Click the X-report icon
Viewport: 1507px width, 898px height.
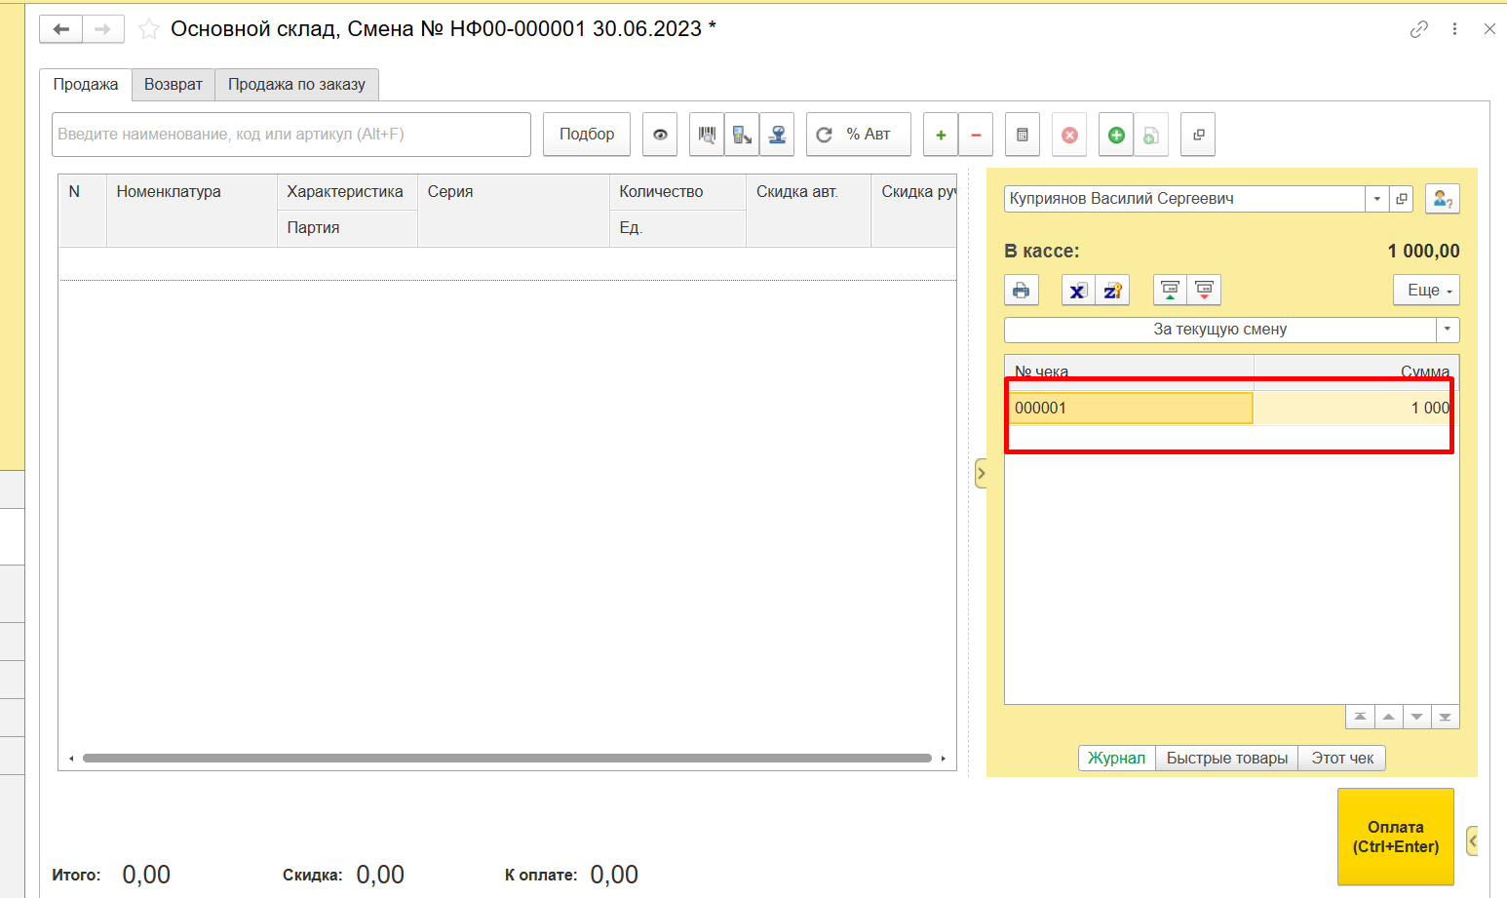(x=1077, y=291)
